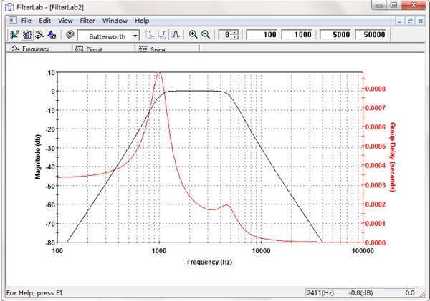
Task: Click the document icon left of File menu
Action: [x=11, y=21]
